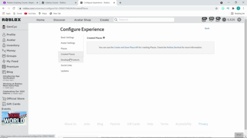This screenshot has width=247, height=138.
Task: Open Premium in the sidebar
Action: pyautogui.click(x=10, y=67)
